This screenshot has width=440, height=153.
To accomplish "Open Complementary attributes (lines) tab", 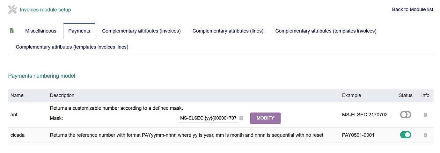I will pos(228,31).
